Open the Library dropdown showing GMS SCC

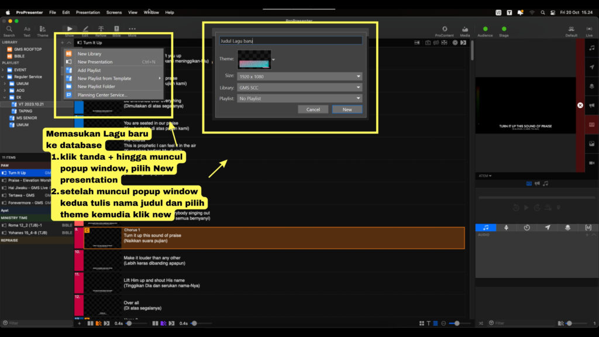[299, 88]
